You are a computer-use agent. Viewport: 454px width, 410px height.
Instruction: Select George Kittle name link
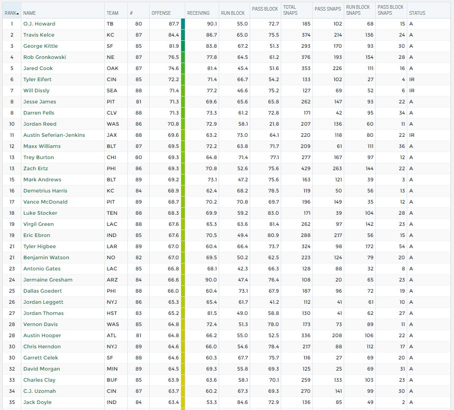coord(40,46)
